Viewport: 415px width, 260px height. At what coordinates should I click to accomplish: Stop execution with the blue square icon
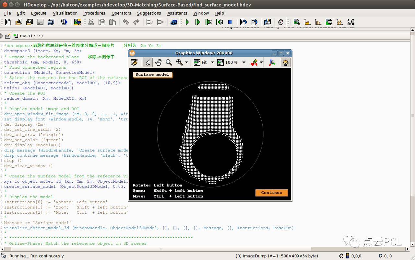[230, 22]
